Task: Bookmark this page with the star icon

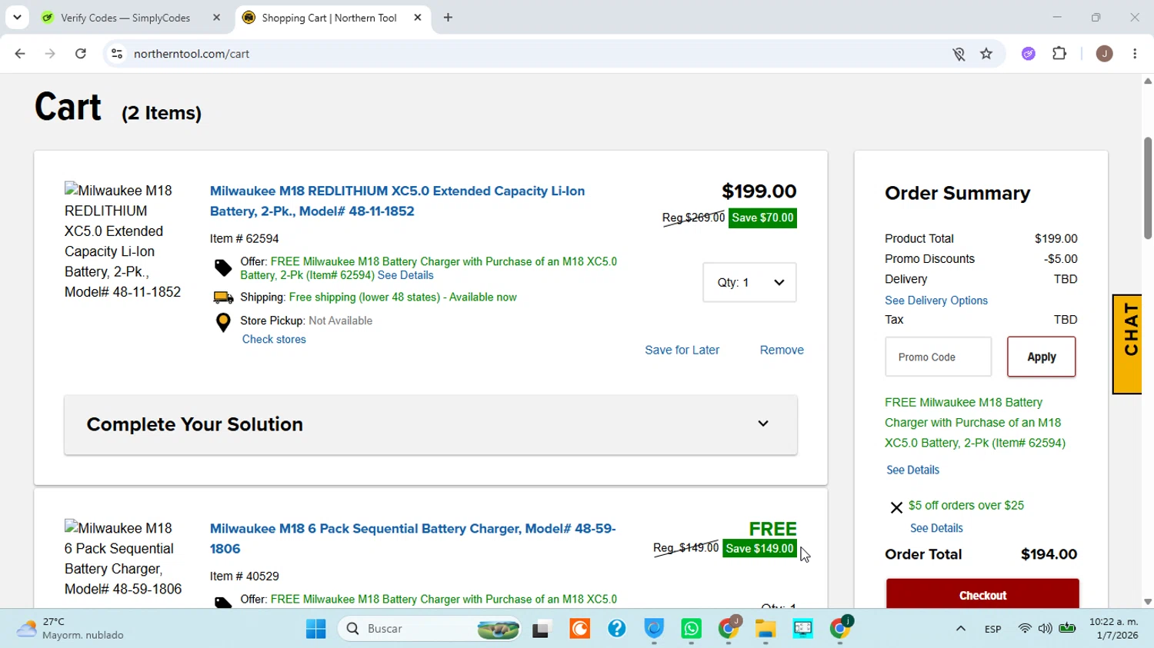Action: coord(986,54)
